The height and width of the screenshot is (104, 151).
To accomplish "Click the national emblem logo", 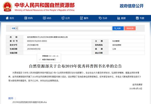I will (7, 7).
